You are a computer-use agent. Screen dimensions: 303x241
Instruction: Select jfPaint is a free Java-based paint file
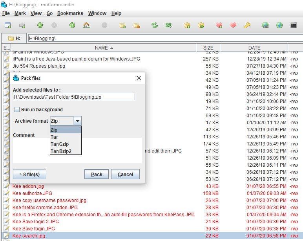coord(76,59)
